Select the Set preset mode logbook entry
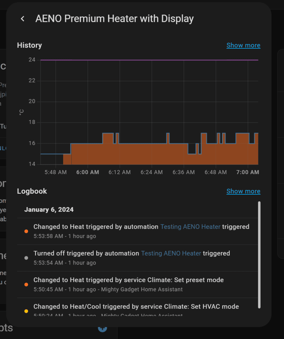 point(128,280)
